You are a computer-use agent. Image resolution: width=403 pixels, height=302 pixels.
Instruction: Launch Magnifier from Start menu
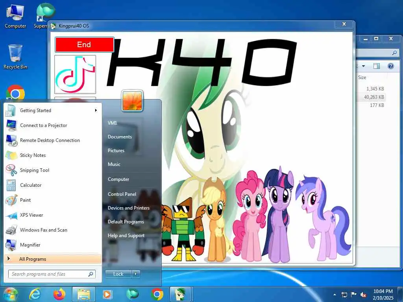[53, 245]
